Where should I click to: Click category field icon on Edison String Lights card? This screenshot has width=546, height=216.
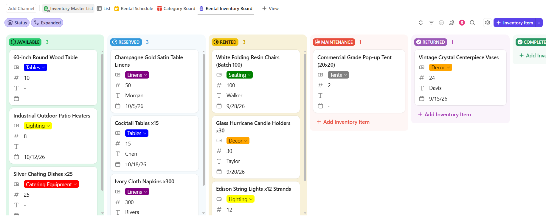(x=219, y=199)
